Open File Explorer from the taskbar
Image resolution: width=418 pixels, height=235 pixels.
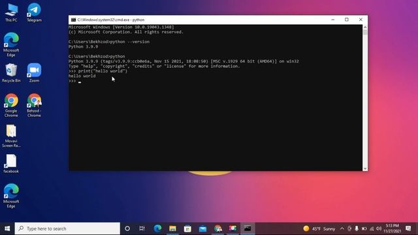[172, 228]
